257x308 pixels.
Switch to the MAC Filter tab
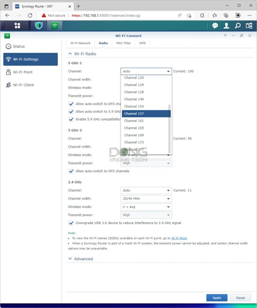(123, 43)
